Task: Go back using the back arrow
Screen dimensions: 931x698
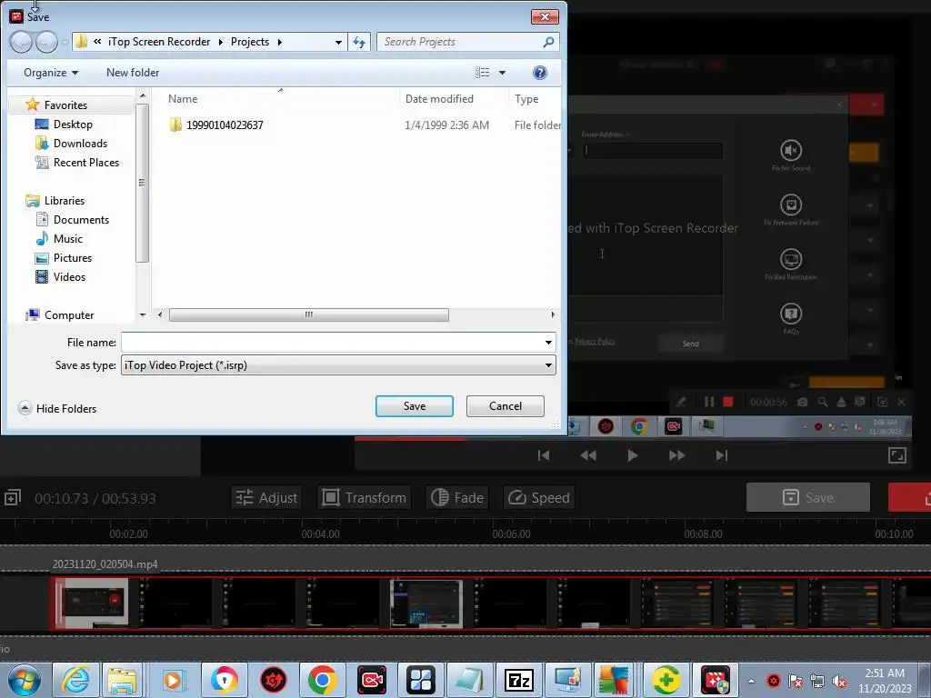Action: click(22, 42)
